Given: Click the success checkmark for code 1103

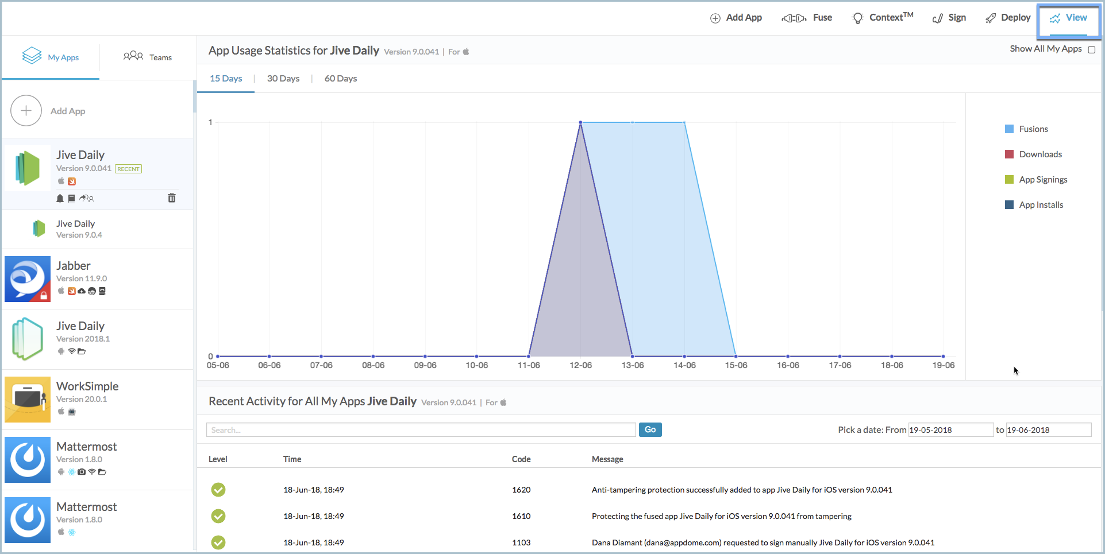Looking at the screenshot, I should coord(218,543).
